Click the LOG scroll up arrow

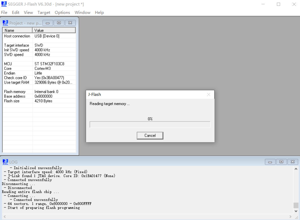click(296, 169)
